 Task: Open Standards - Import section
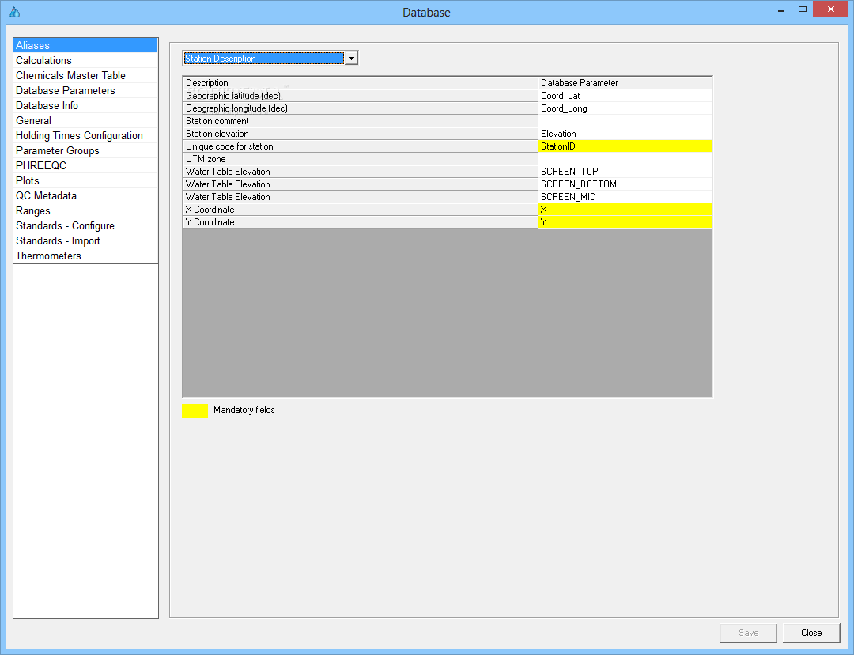tap(85, 240)
